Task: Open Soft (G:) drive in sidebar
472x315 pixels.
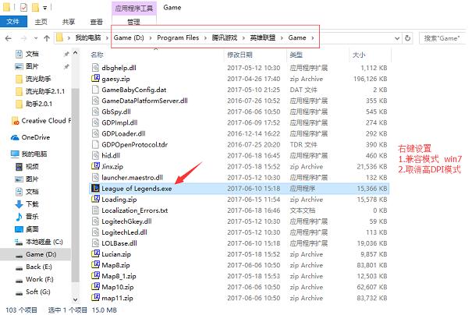Action: click(38, 292)
